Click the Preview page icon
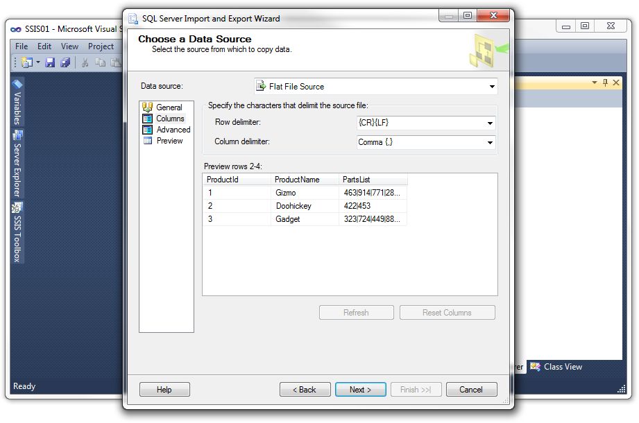Image resolution: width=639 pixels, height=423 pixels. [x=148, y=141]
